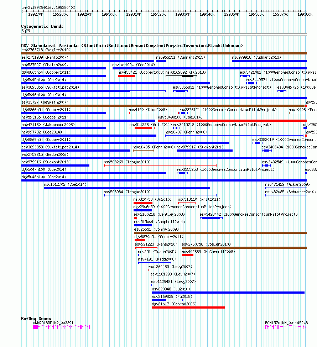The image size is (317, 347).
Task: Open esv2760756 (Vogler2010) label
Action: click(x=206, y=245)
